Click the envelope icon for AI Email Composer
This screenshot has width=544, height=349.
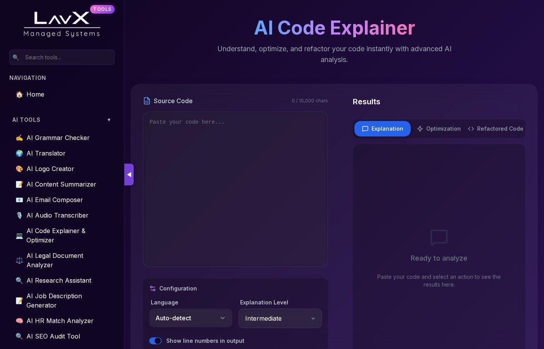19,200
